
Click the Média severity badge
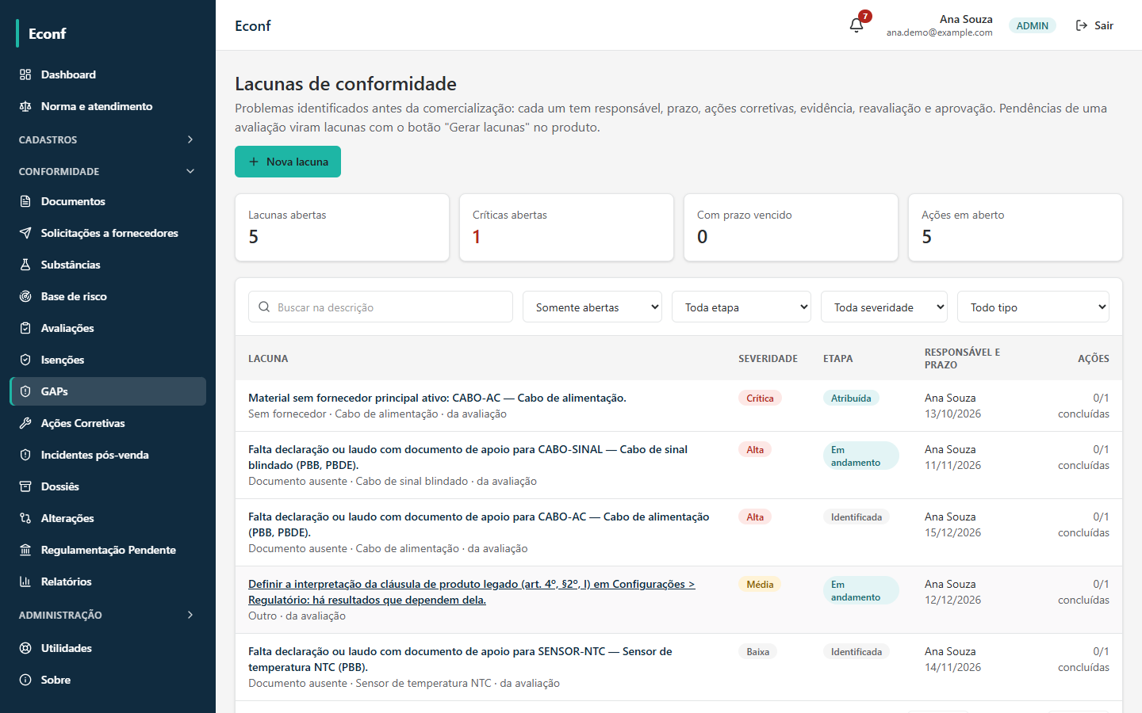pyautogui.click(x=760, y=584)
